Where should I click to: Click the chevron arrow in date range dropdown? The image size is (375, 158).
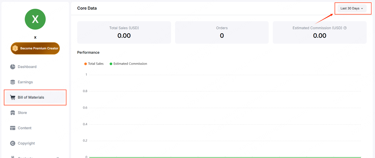[x=362, y=8]
